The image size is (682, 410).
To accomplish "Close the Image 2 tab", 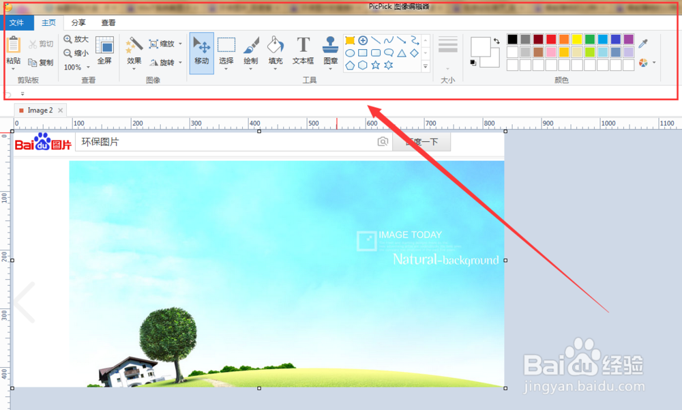I will (x=61, y=111).
